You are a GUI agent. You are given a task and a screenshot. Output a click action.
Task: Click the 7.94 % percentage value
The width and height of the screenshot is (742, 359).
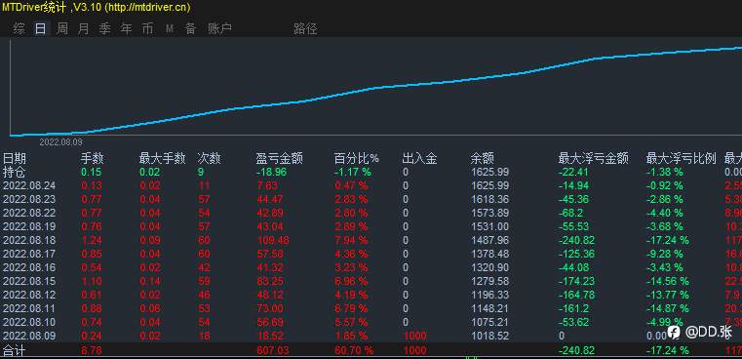tap(351, 241)
